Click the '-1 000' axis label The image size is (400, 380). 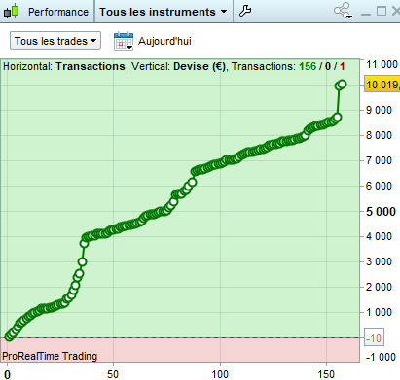(381, 357)
